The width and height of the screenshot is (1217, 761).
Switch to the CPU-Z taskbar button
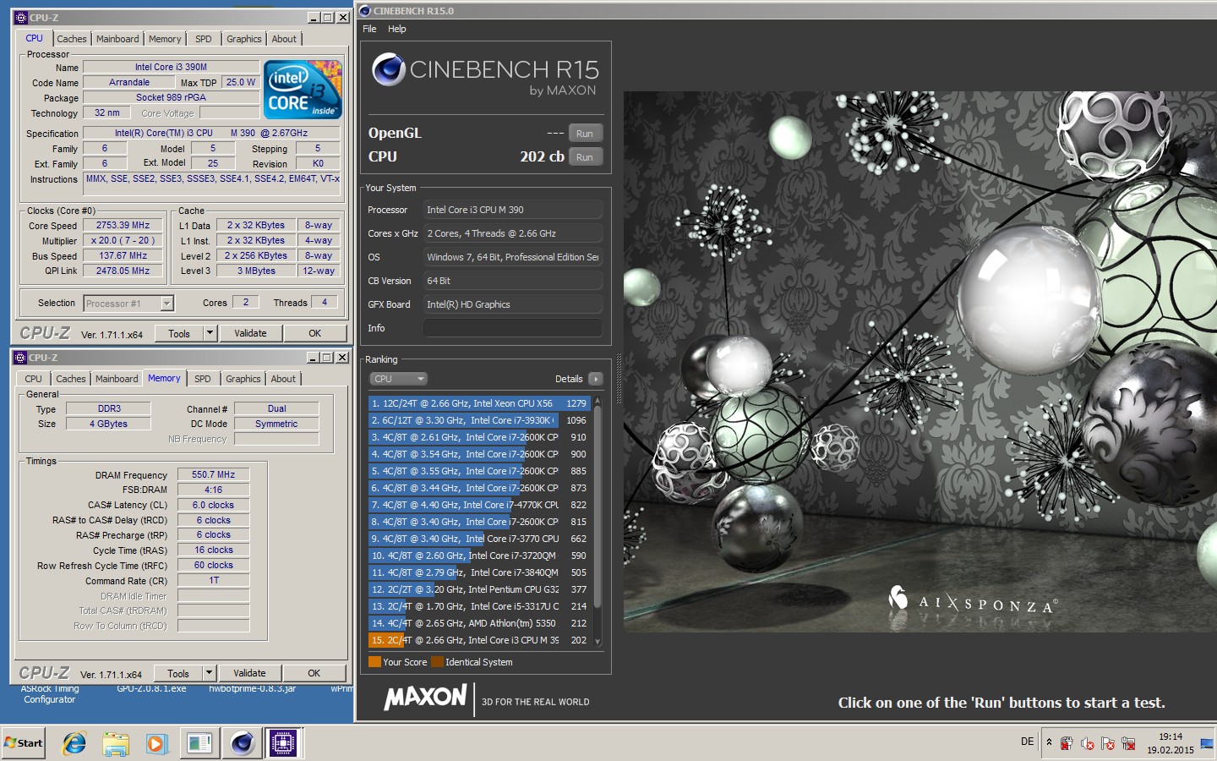coord(283,743)
